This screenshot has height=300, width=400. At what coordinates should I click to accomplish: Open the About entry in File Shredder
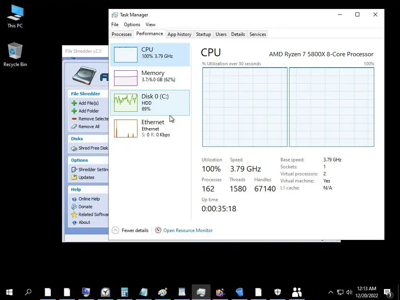(x=84, y=222)
